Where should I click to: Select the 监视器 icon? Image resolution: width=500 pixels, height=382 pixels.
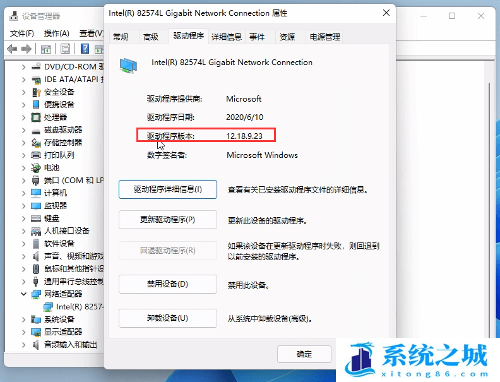[36, 206]
